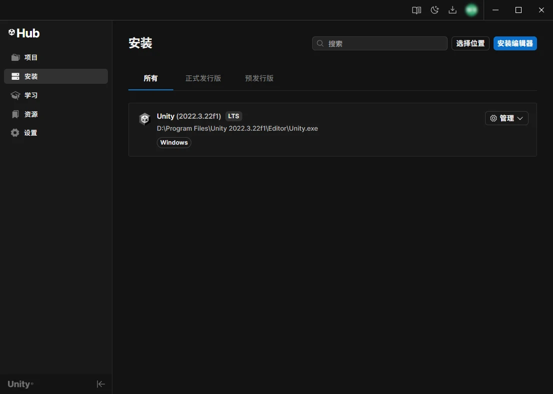Click inside the 搜索 search field

click(385, 43)
